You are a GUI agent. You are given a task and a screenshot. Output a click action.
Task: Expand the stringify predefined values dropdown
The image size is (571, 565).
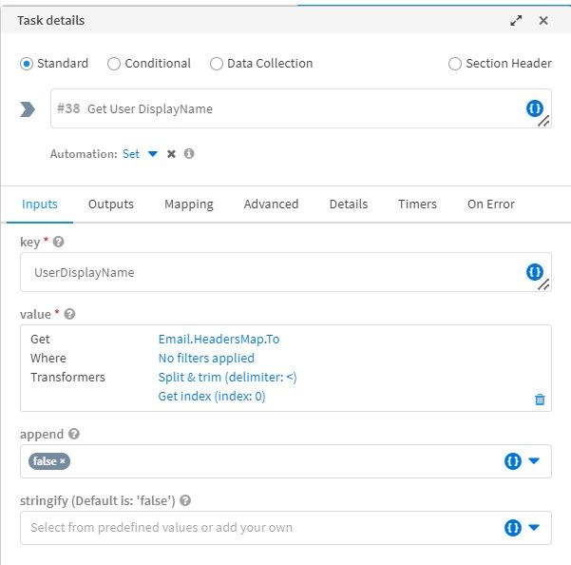pos(534,527)
